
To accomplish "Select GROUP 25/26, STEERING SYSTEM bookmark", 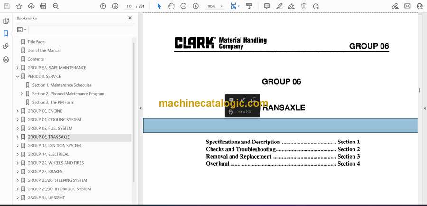I will [57, 180].
